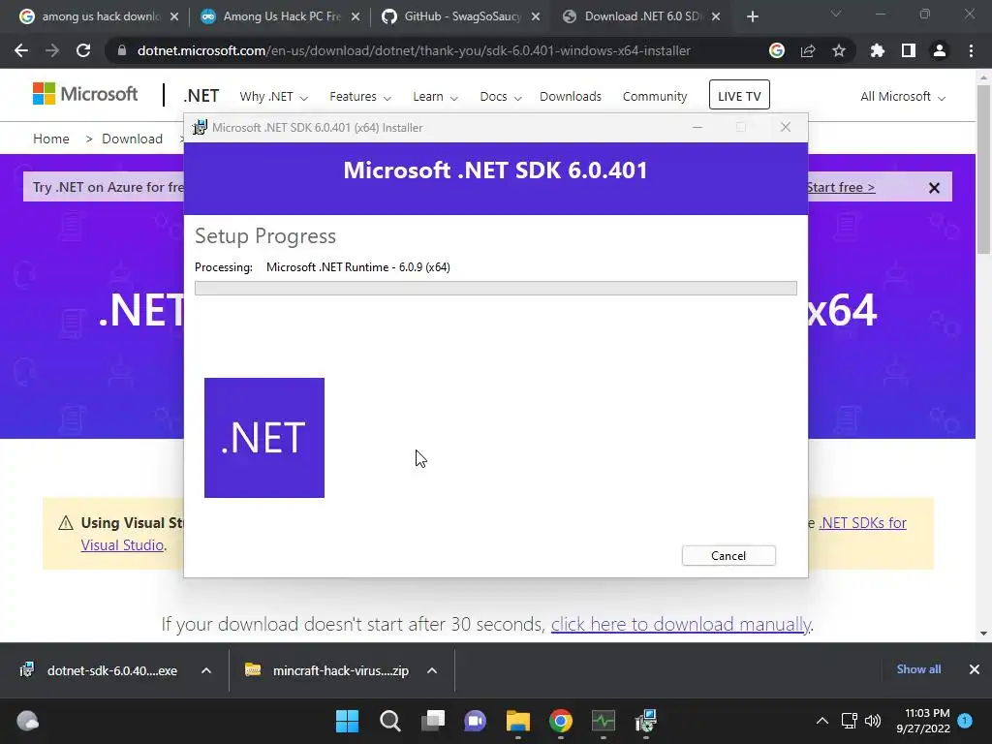The height and width of the screenshot is (744, 992).
Task: Click the setup progress bar
Action: [496, 289]
